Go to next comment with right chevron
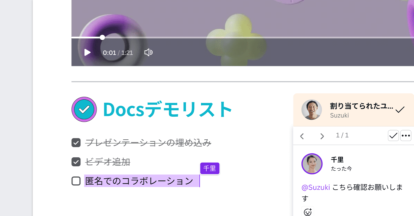The height and width of the screenshot is (216, 414). [322, 136]
